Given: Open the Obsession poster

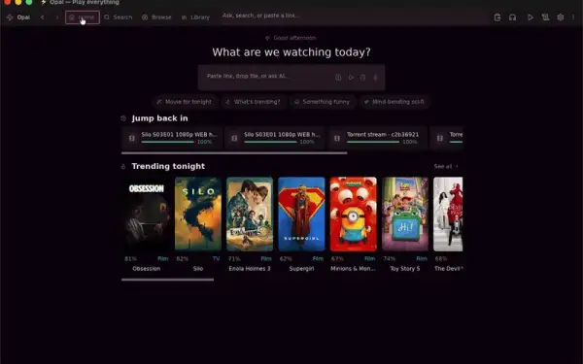Looking at the screenshot, I should click(x=147, y=215).
